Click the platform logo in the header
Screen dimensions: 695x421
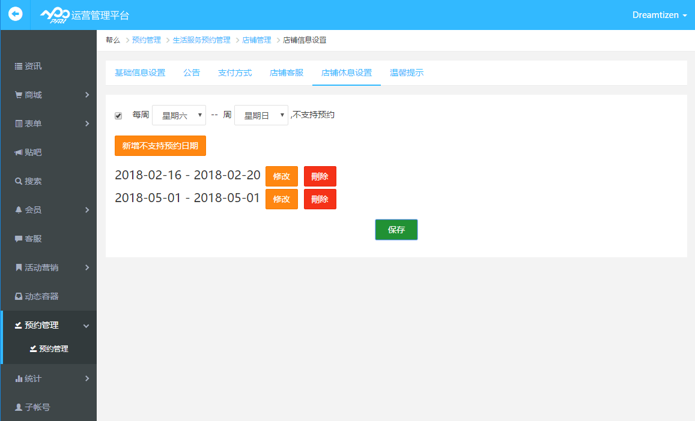(55, 16)
